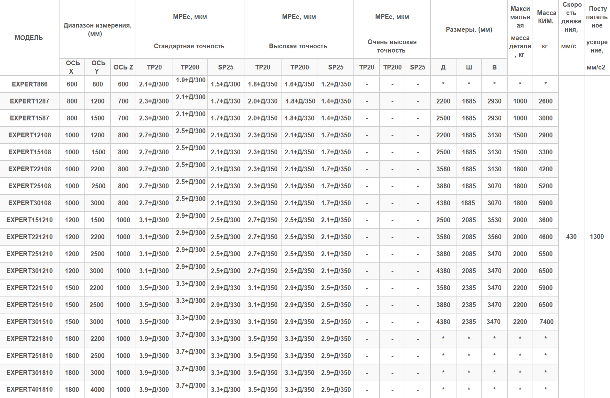
Task: Click the EXPERT1287 model name
Action: pos(29,101)
